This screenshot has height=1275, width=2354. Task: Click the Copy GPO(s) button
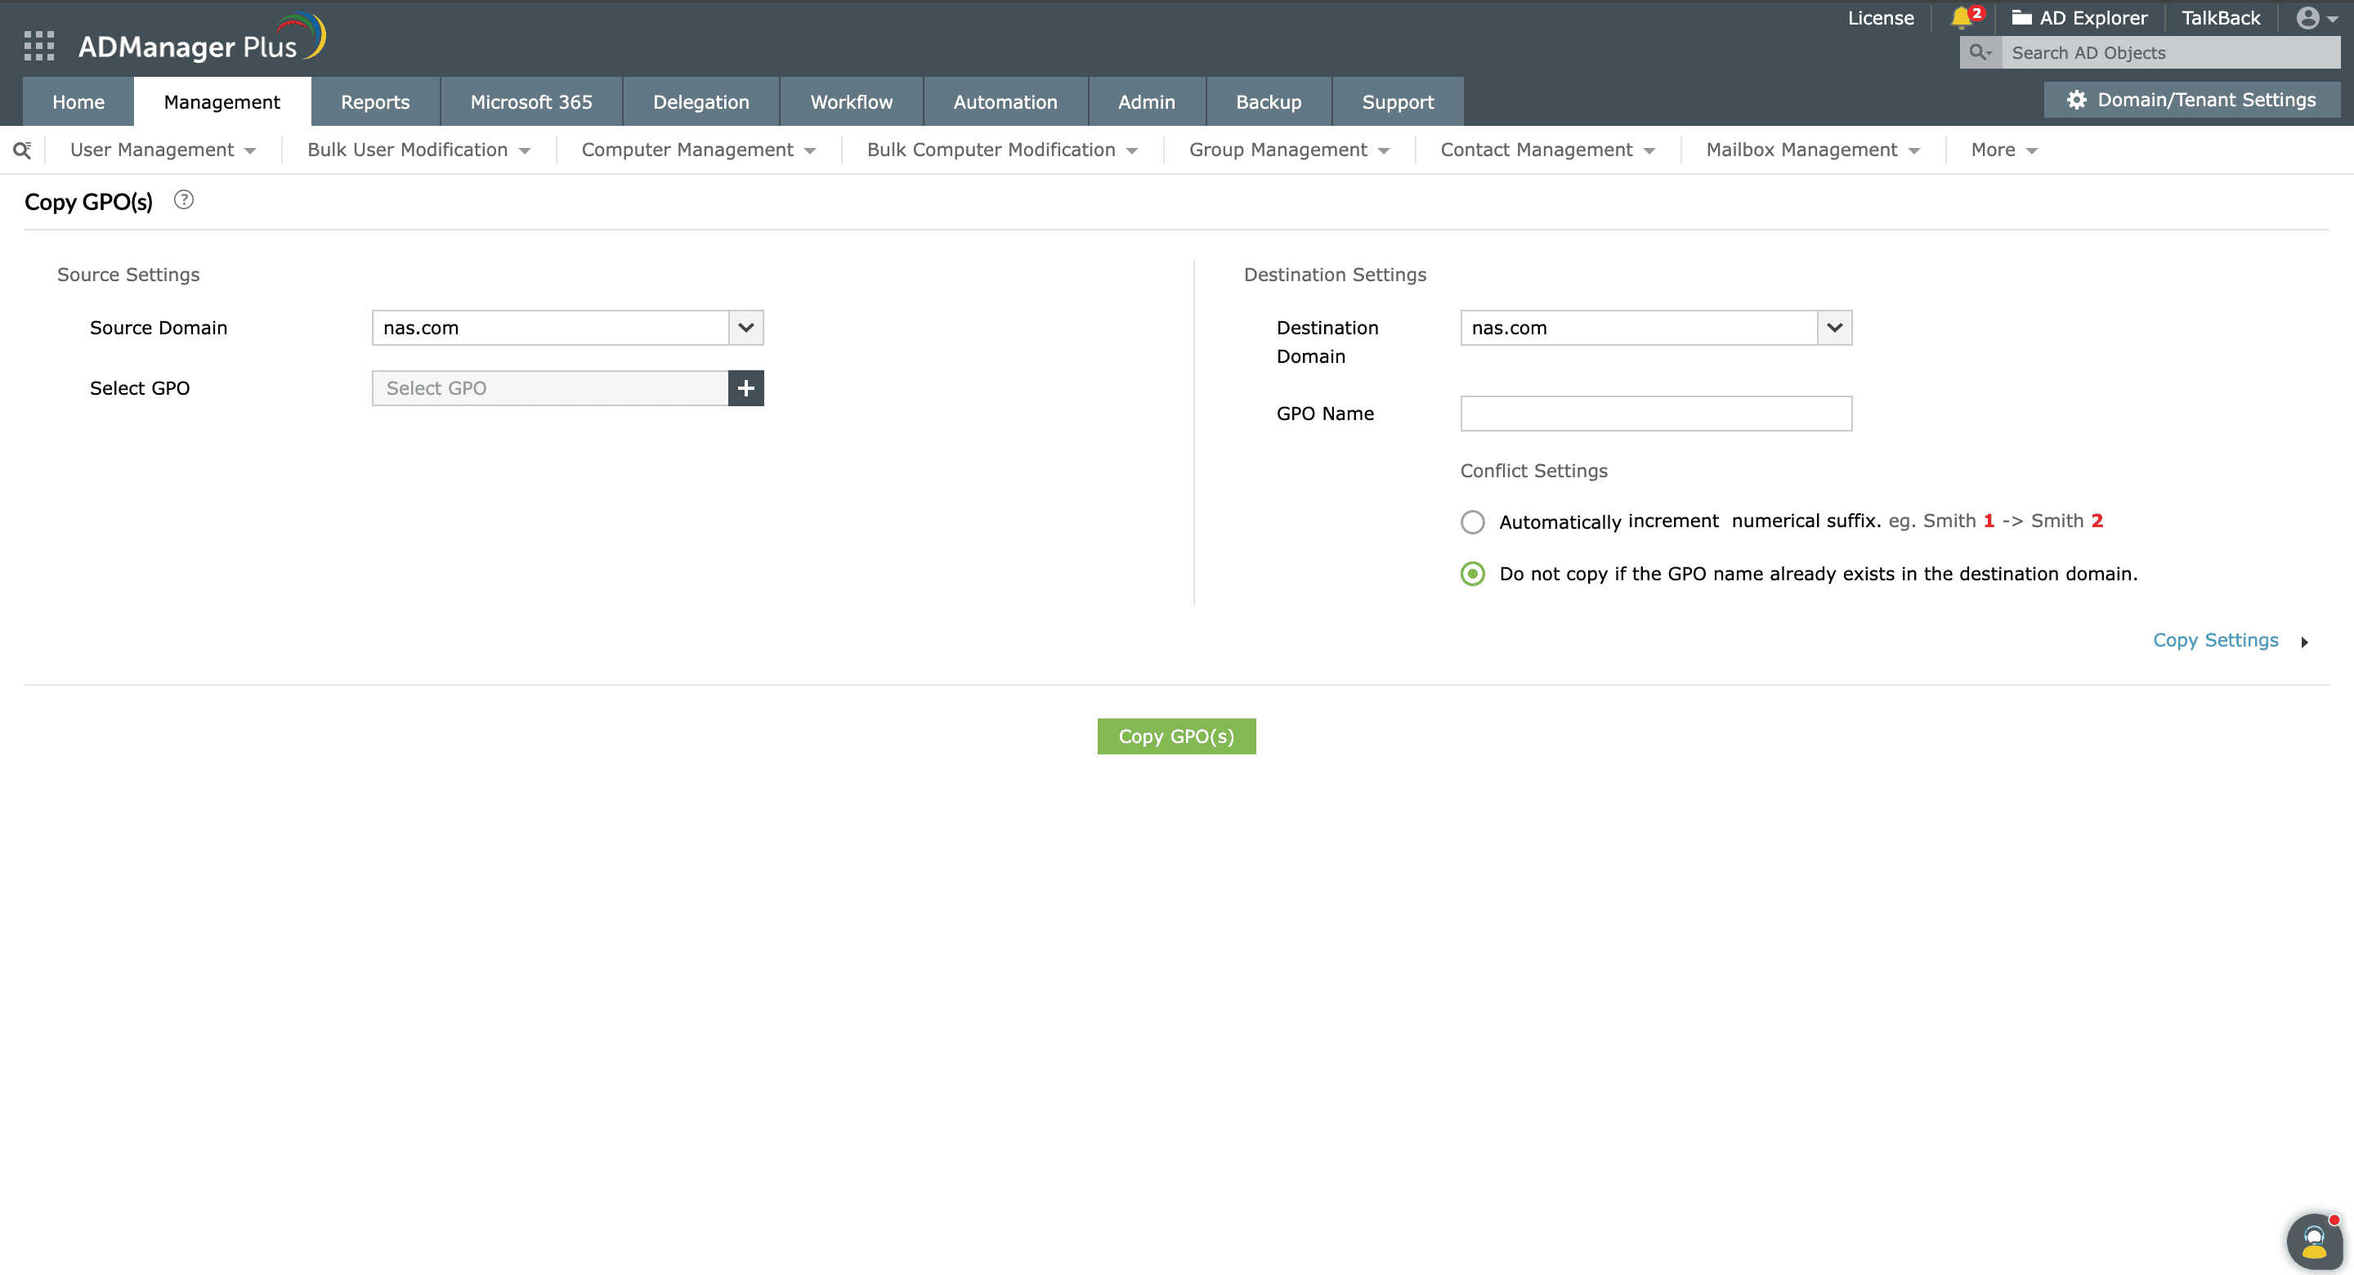point(1177,735)
